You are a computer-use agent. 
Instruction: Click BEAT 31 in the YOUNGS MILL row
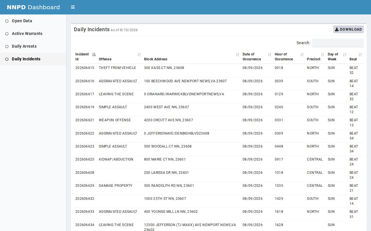[x=354, y=214]
